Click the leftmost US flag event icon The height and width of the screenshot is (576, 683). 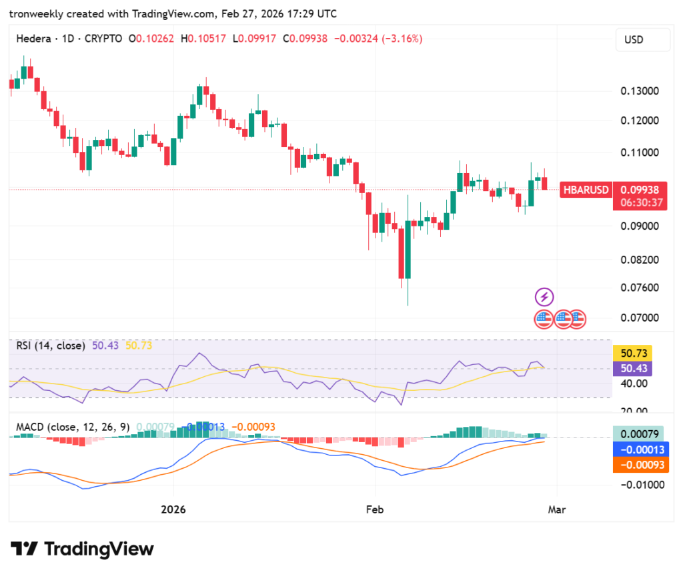pos(543,320)
